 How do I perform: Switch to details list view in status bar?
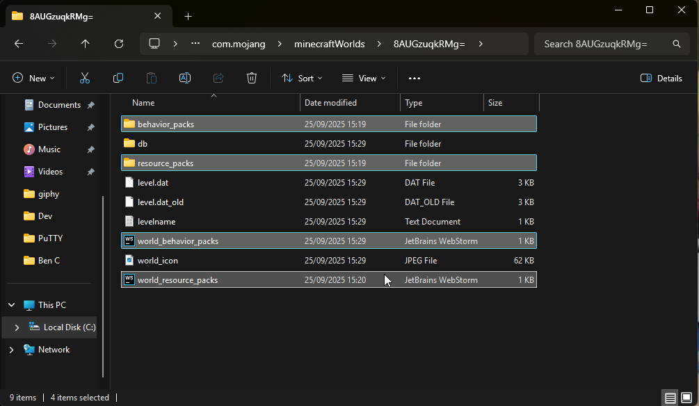[x=670, y=398]
